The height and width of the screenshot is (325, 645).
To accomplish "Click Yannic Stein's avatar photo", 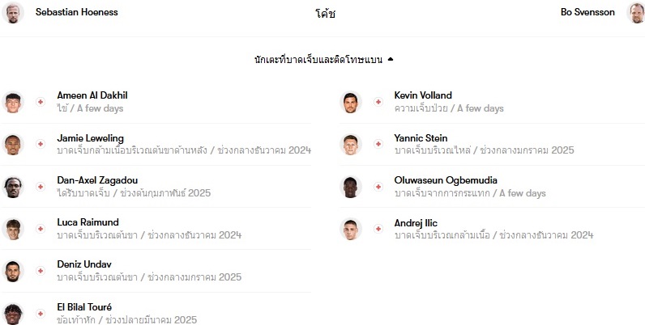I will tap(351, 145).
